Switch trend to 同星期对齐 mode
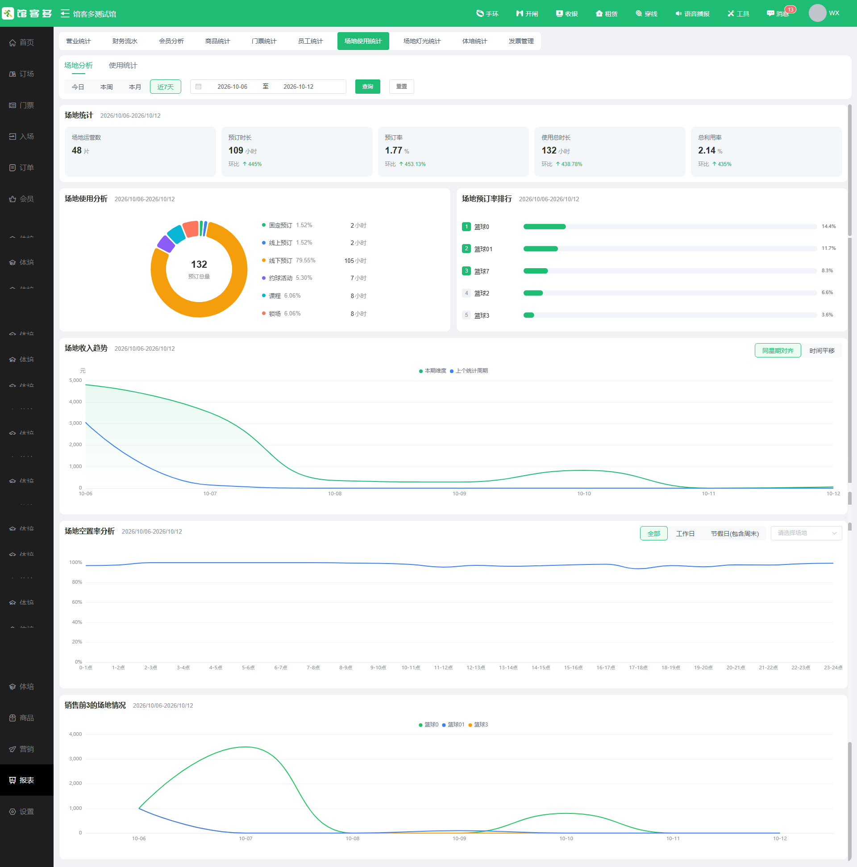Viewport: 857px width, 867px height. click(778, 350)
